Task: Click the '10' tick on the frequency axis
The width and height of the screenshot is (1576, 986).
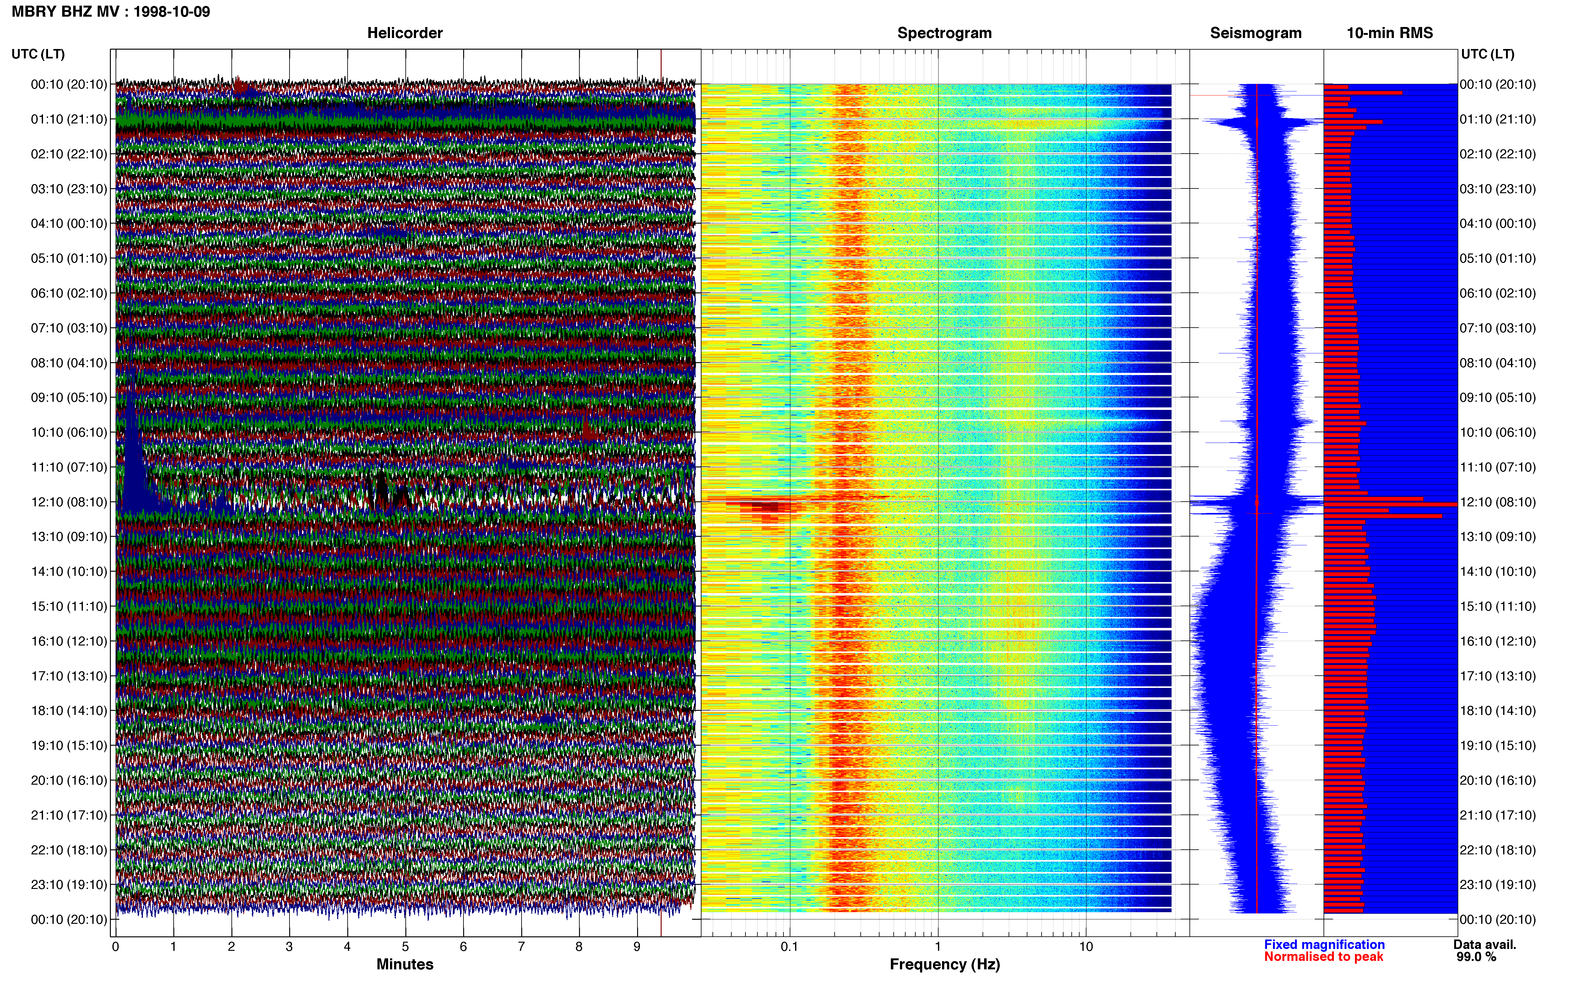Action: 1086,947
